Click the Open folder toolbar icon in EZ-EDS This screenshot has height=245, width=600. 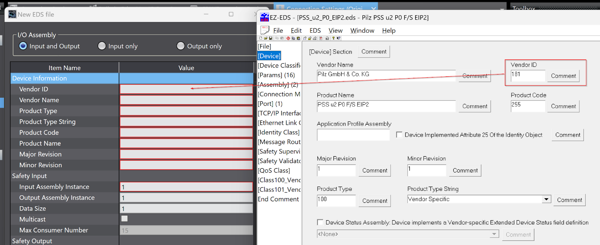[x=265, y=38]
